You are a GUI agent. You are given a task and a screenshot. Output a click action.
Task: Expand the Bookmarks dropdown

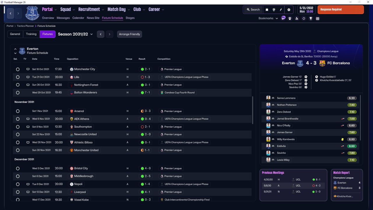pos(268,18)
